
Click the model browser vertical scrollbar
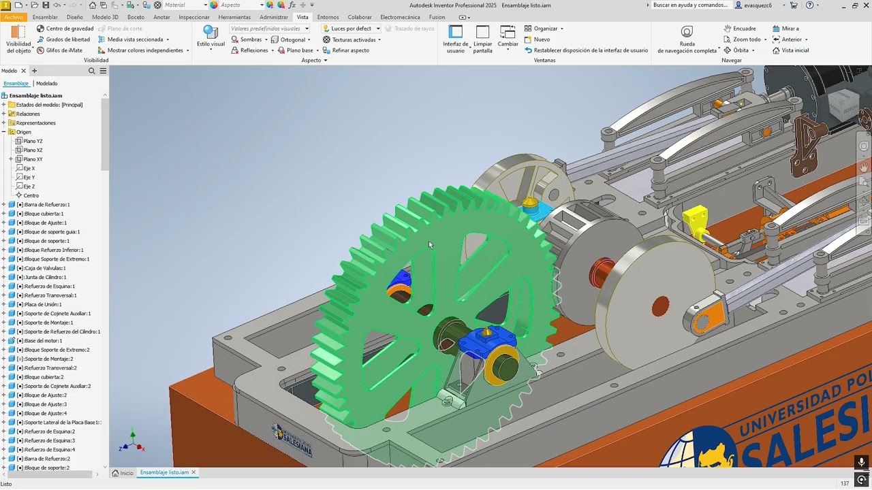tap(105, 134)
